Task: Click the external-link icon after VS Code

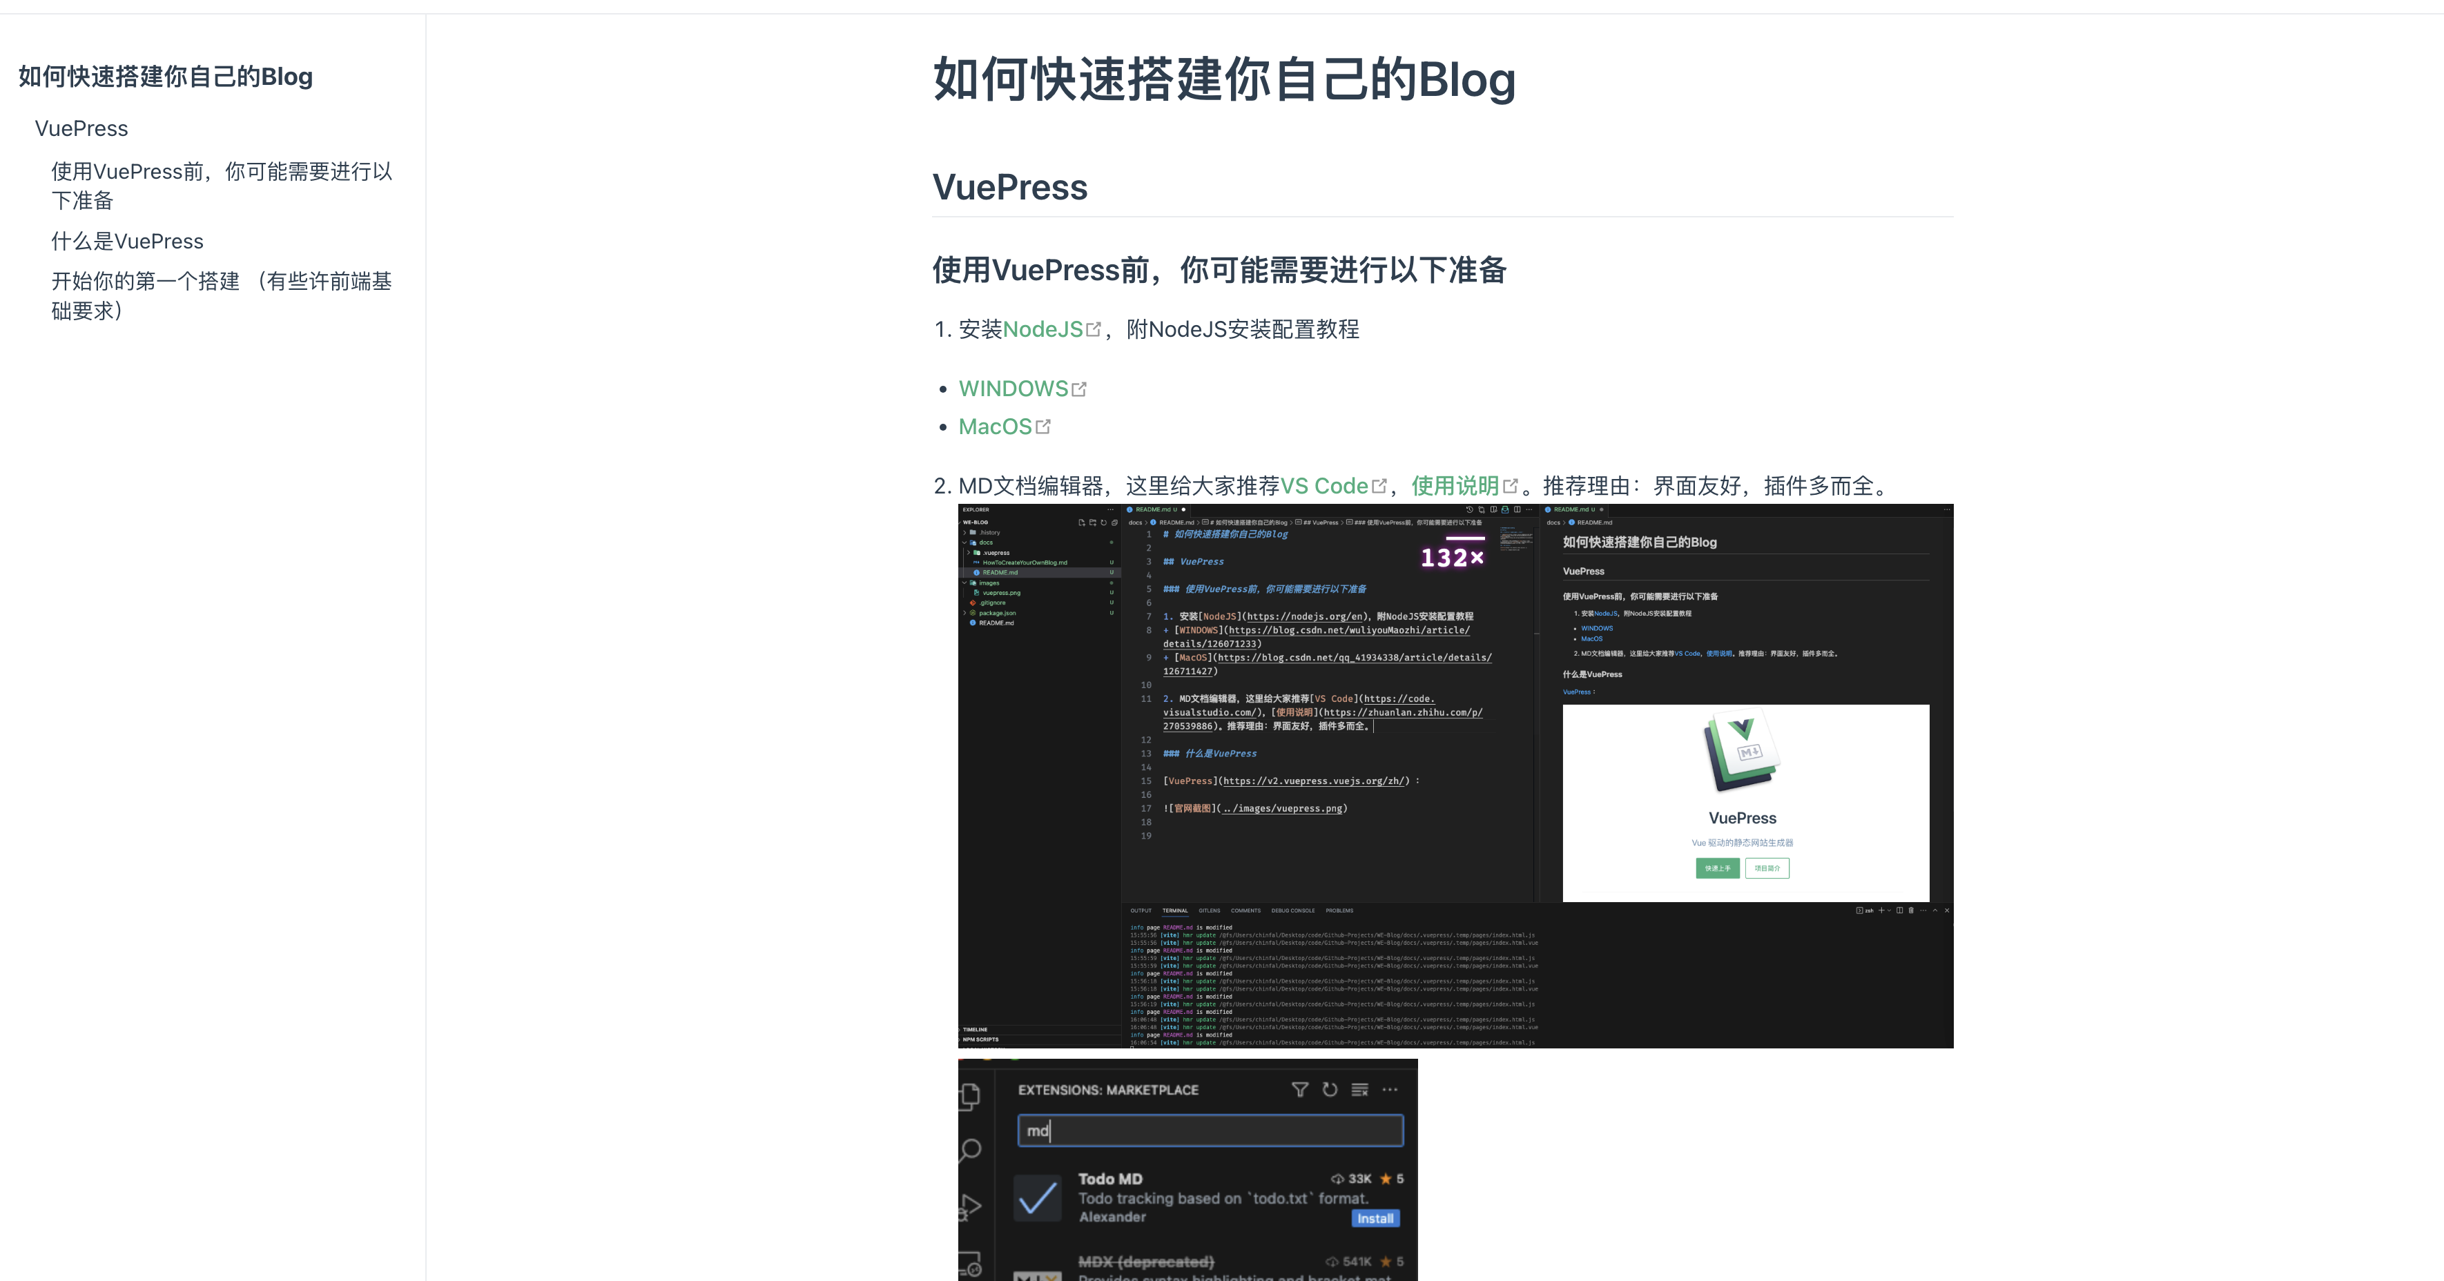Action: pyautogui.click(x=1379, y=487)
